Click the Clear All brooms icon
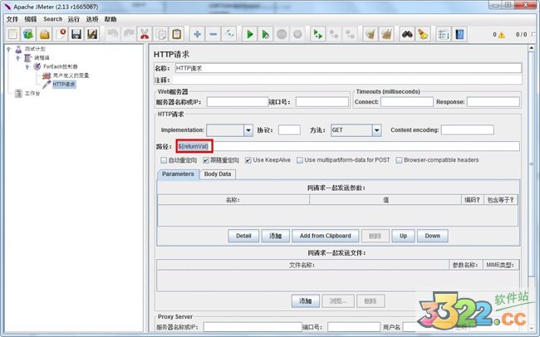Image resolution: width=540 pixels, height=337 pixels. pyautogui.click(x=386, y=34)
